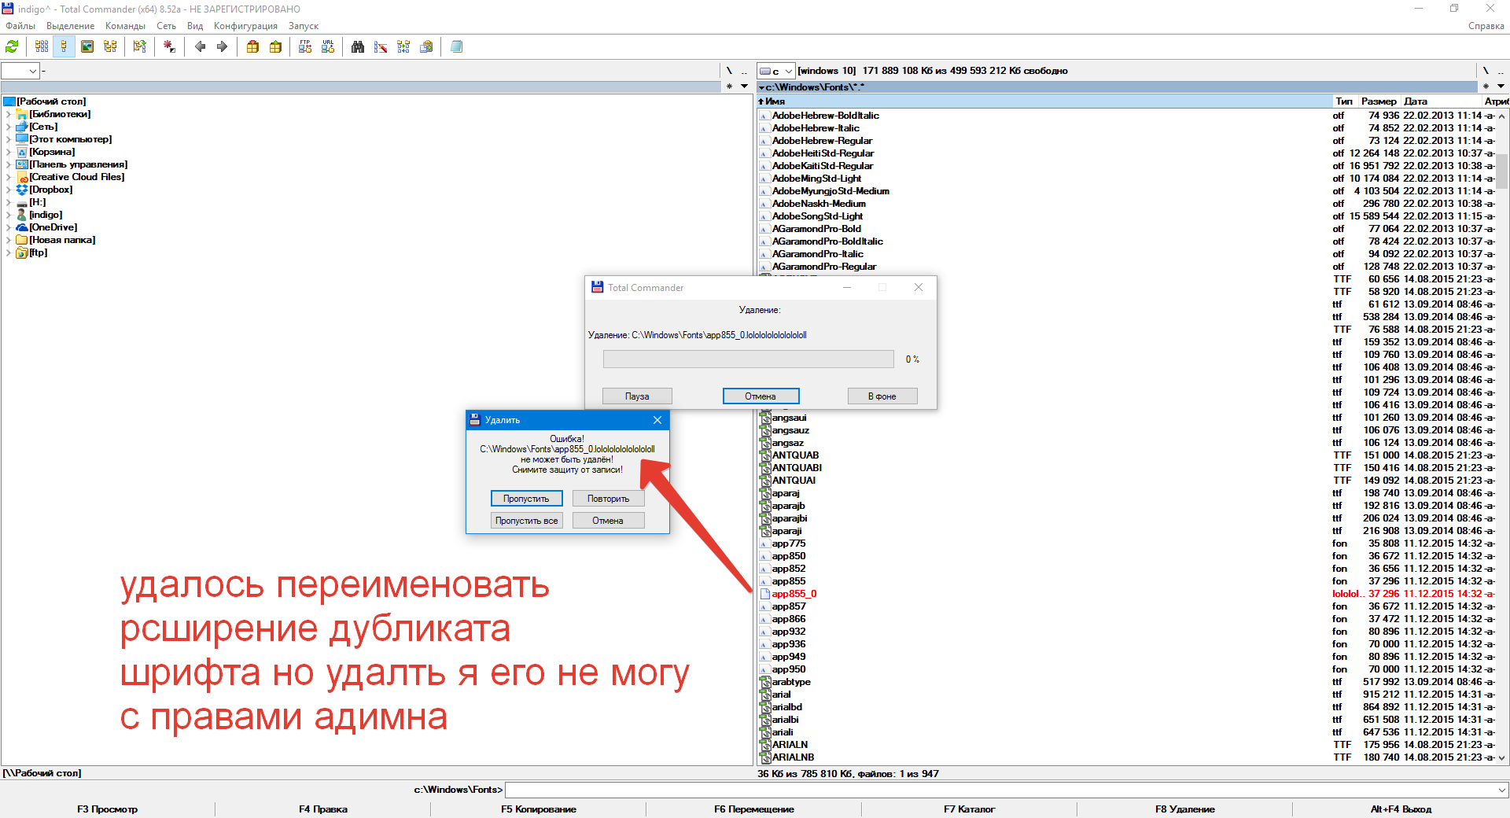The width and height of the screenshot is (1510, 818).
Task: Switch to brief file list view icon
Action: tap(42, 47)
